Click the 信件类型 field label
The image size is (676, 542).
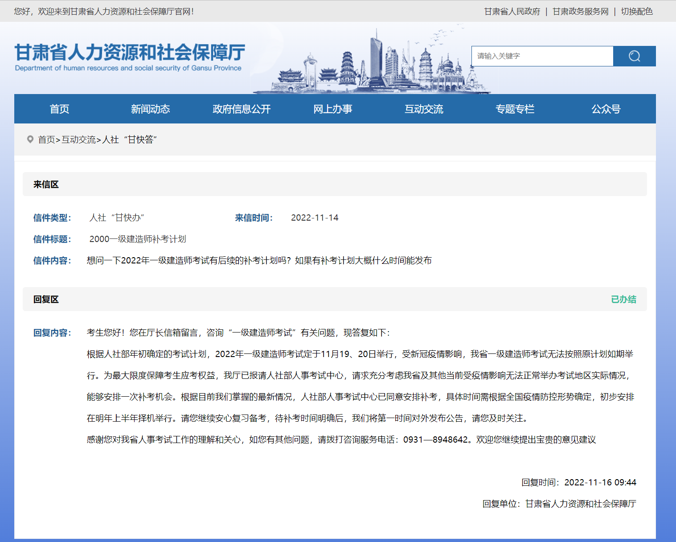click(52, 218)
